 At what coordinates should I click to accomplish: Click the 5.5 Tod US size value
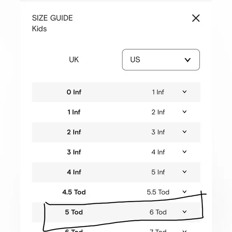pyautogui.click(x=158, y=192)
